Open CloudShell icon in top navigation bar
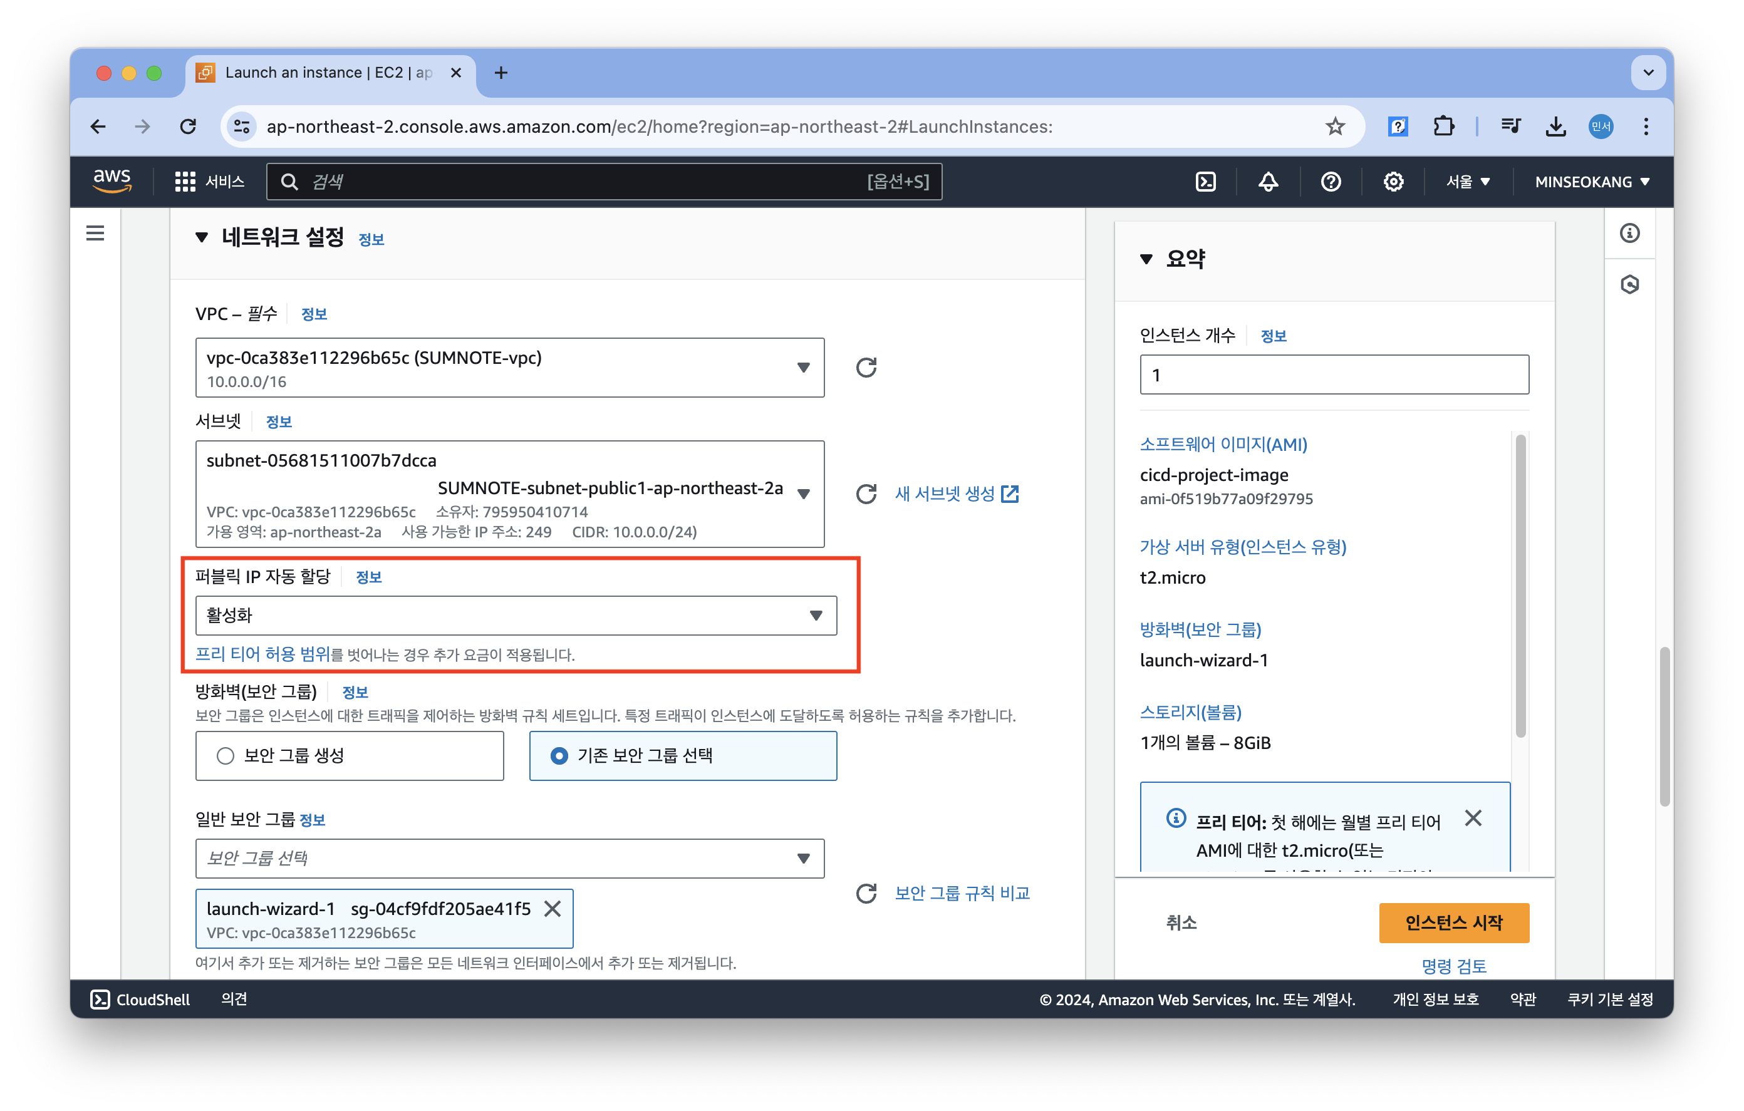This screenshot has width=1744, height=1111. (1205, 182)
